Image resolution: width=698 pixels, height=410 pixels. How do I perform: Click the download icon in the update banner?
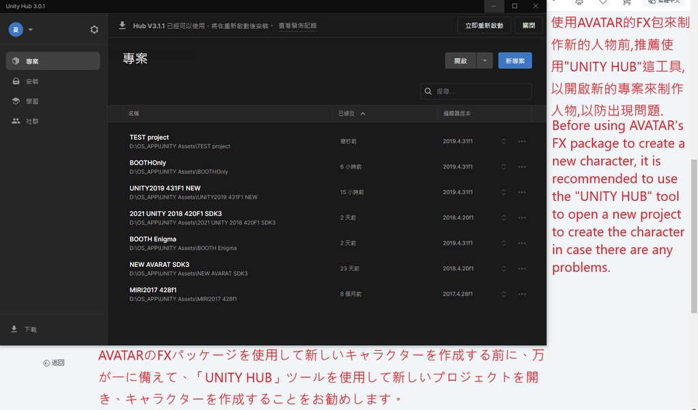[121, 25]
